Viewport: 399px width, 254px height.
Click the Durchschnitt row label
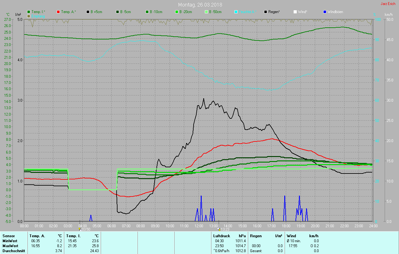(x=14, y=251)
